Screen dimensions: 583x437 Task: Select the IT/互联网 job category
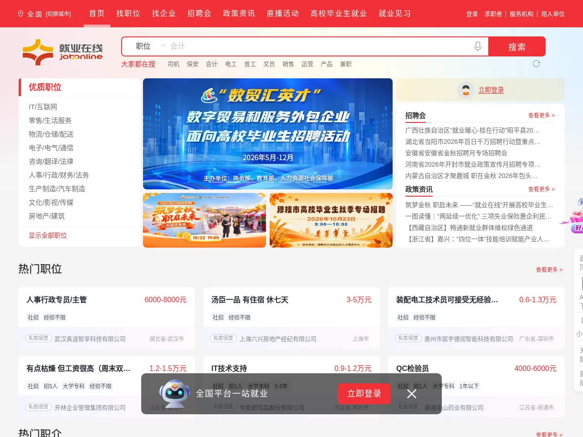pos(43,107)
